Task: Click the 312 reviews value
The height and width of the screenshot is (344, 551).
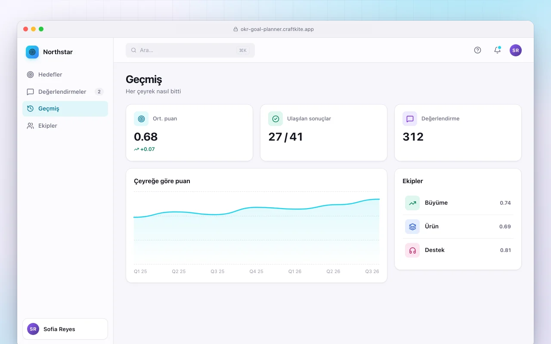Action: pos(413,137)
